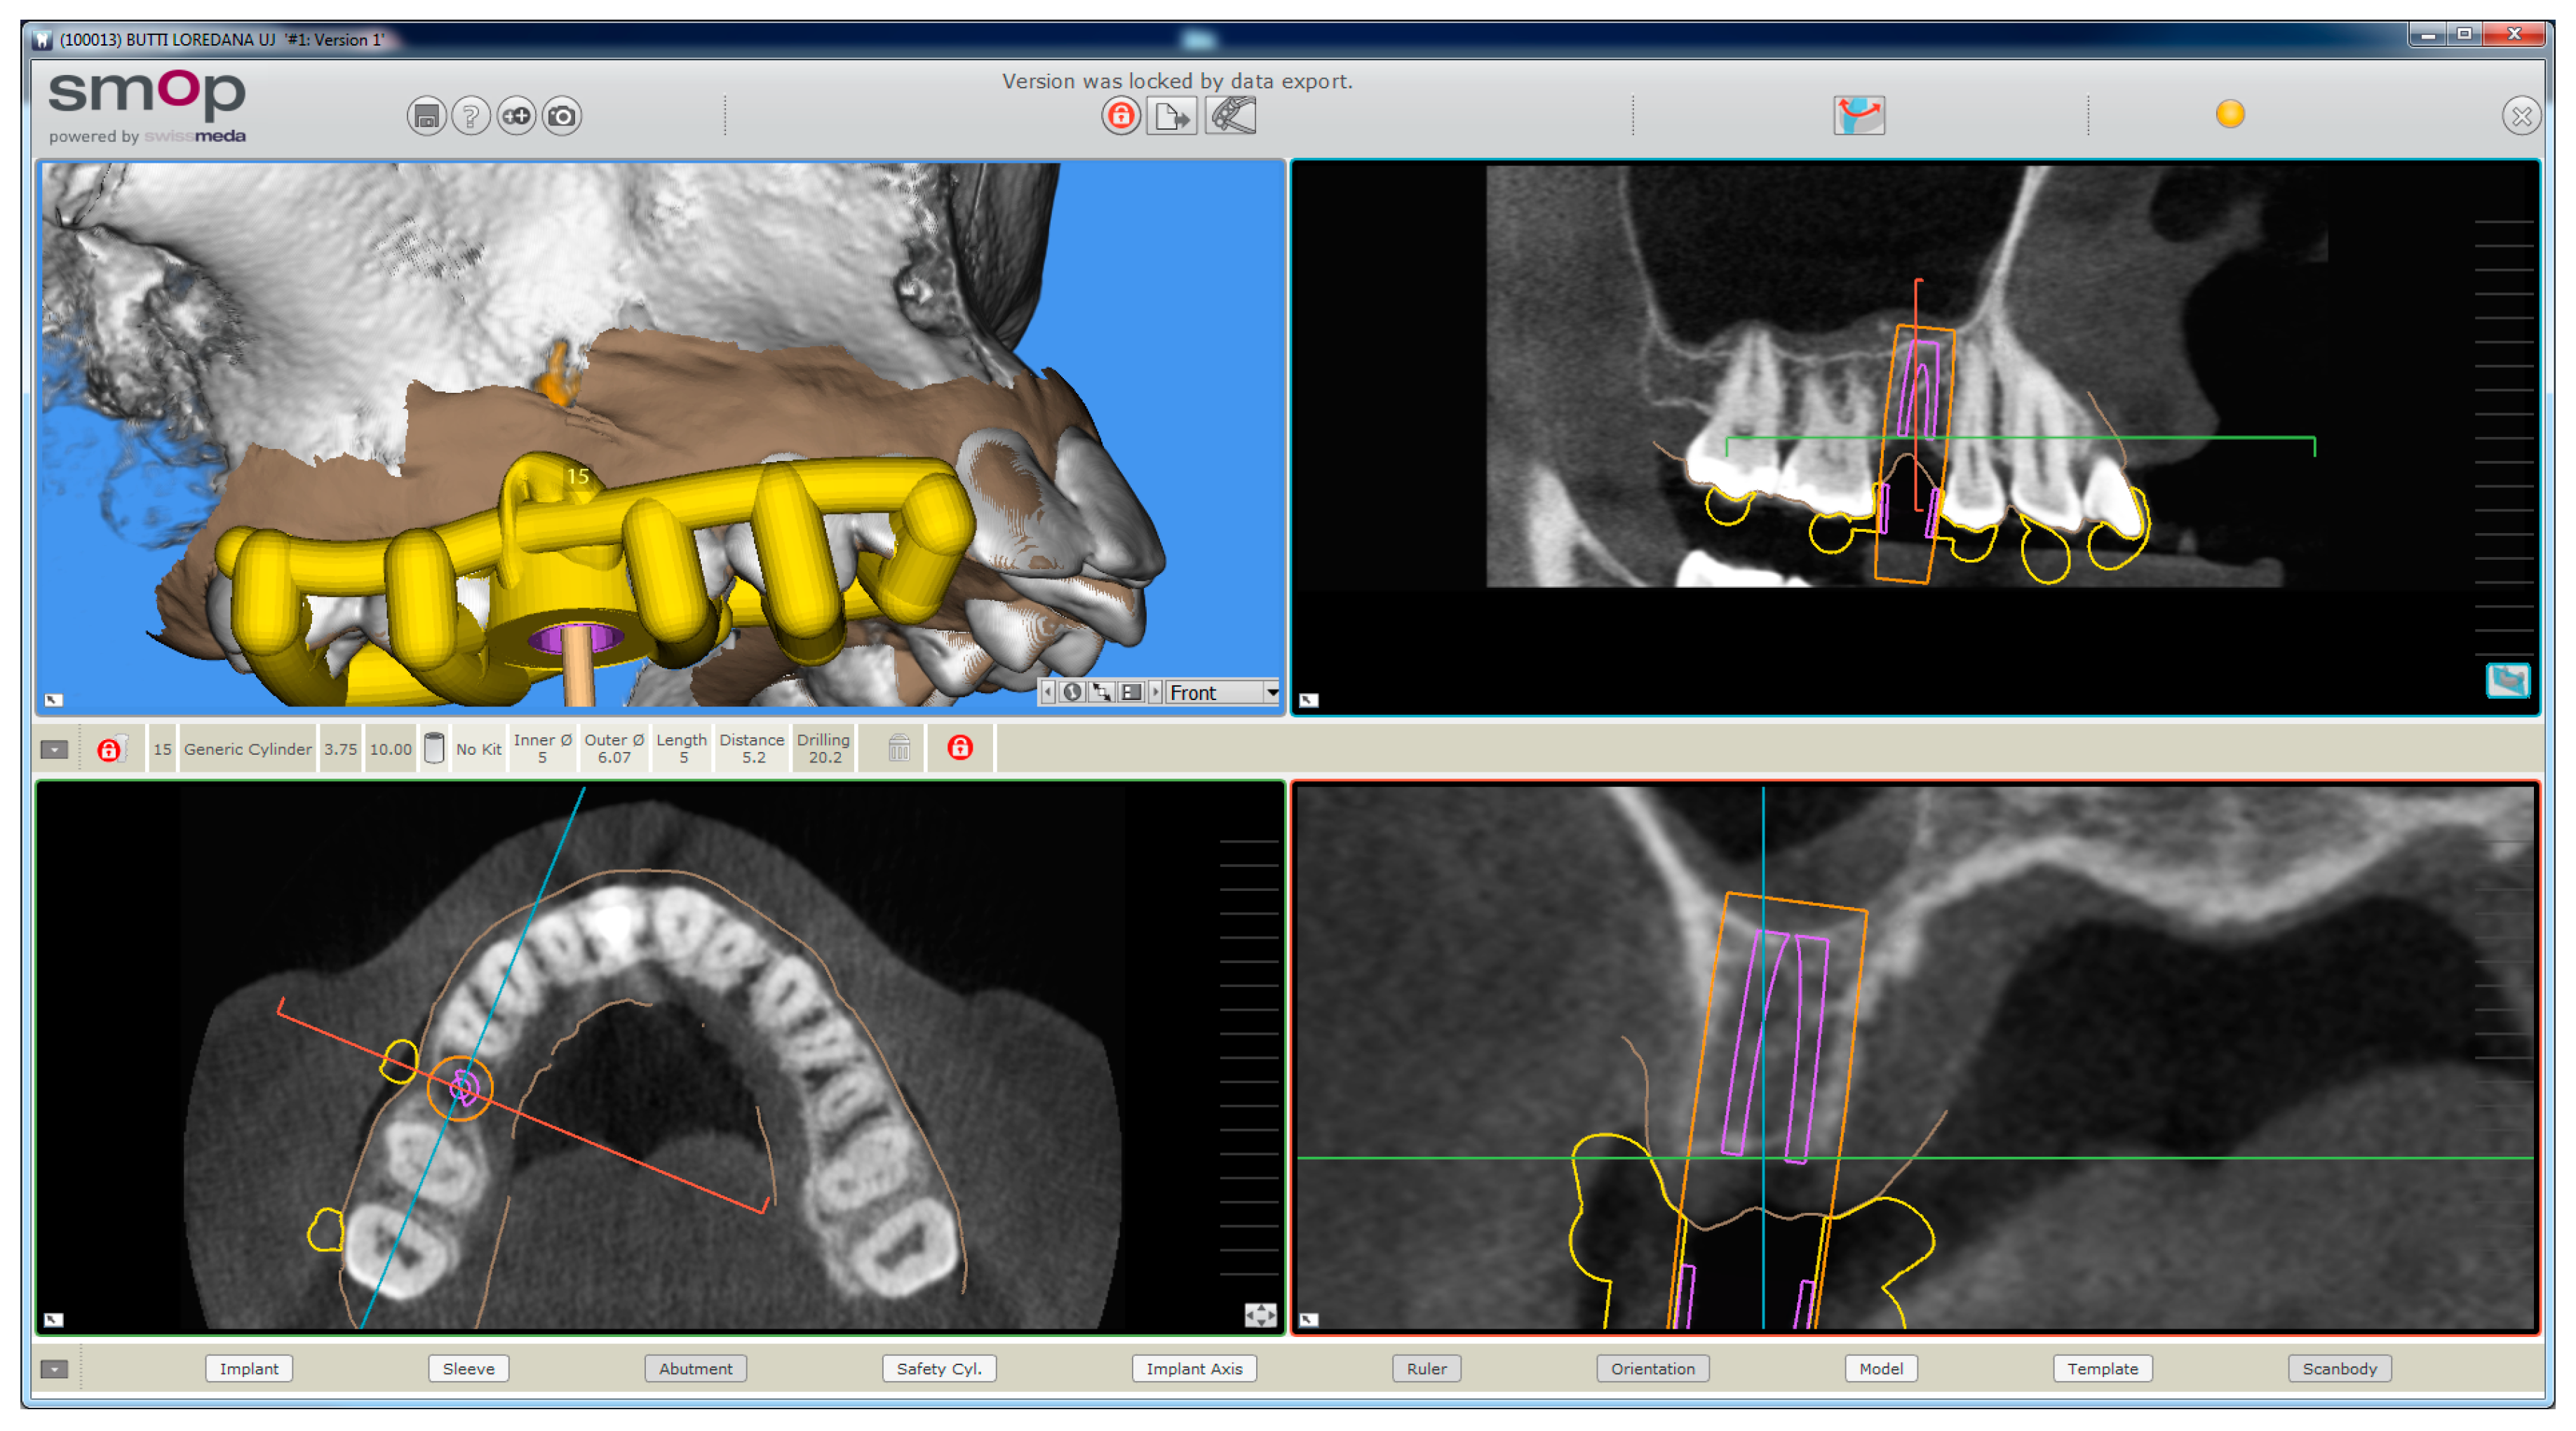This screenshot has height=1431, width=2576.
Task: Click the Template button
Action: (2102, 1368)
